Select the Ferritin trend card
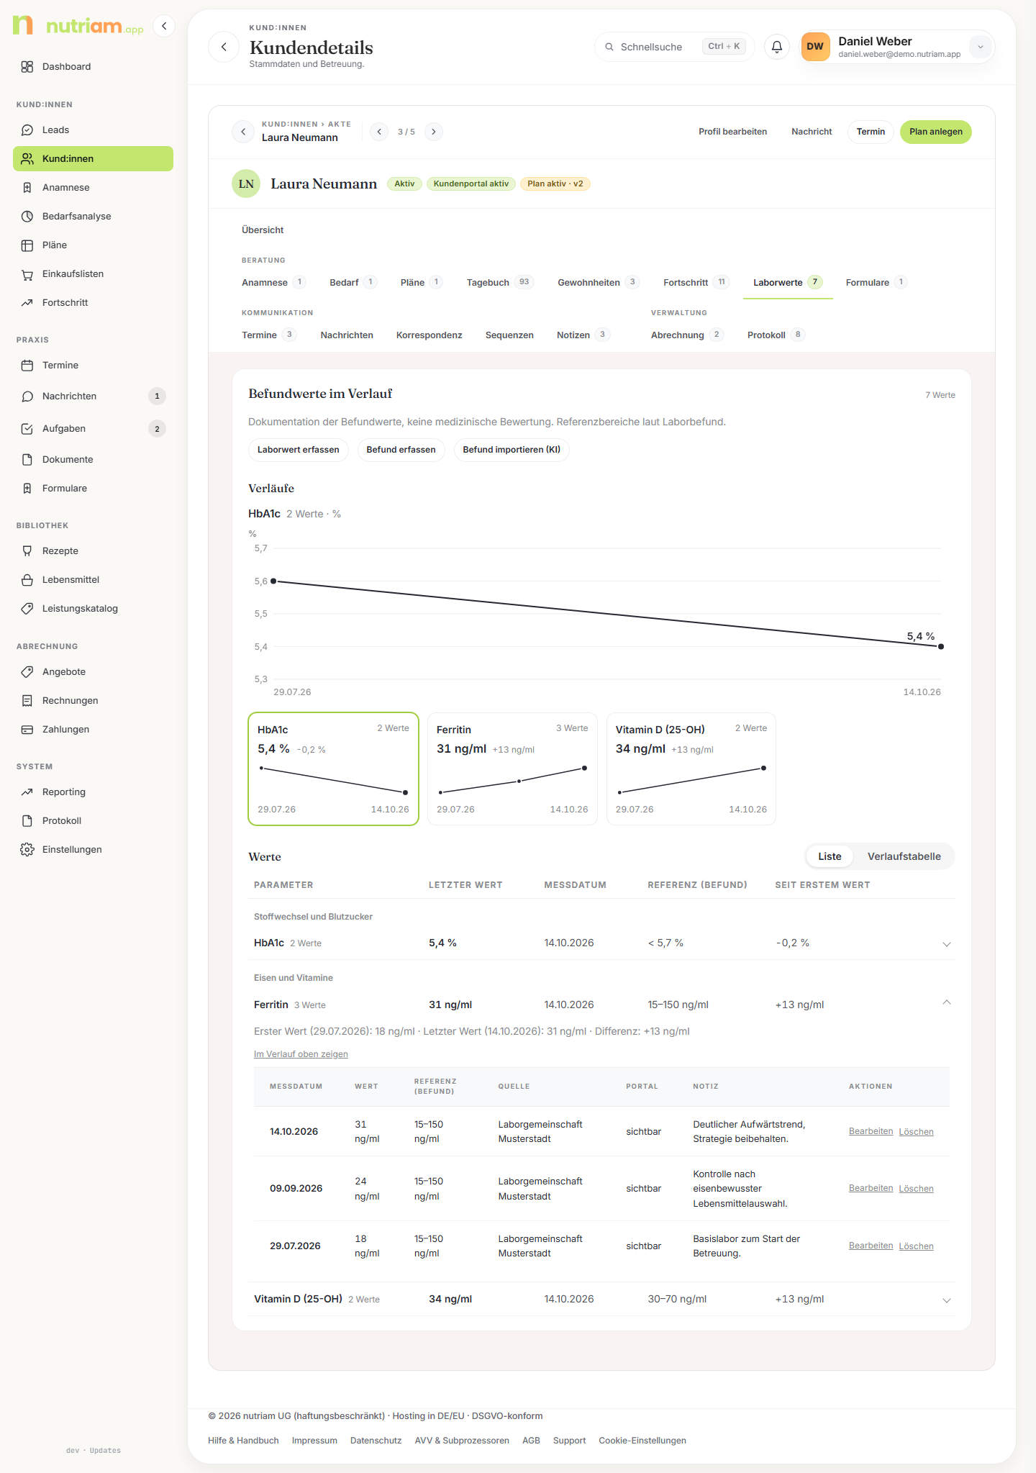This screenshot has width=1036, height=1473. pos(512,769)
